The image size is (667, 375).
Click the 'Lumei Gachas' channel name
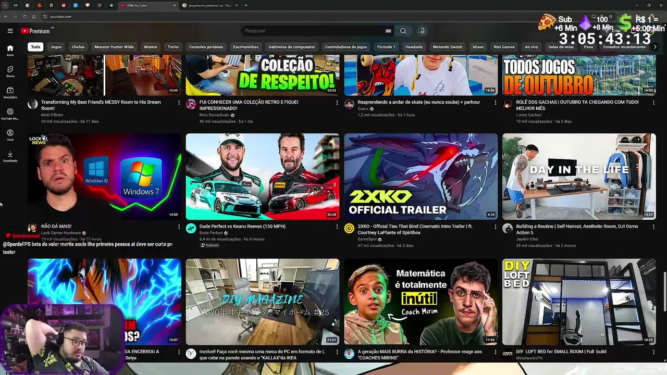(x=529, y=115)
